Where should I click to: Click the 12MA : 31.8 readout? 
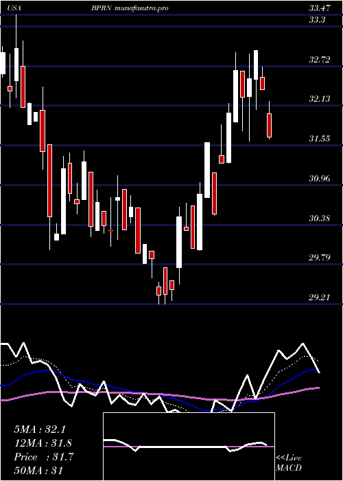pyautogui.click(x=43, y=443)
